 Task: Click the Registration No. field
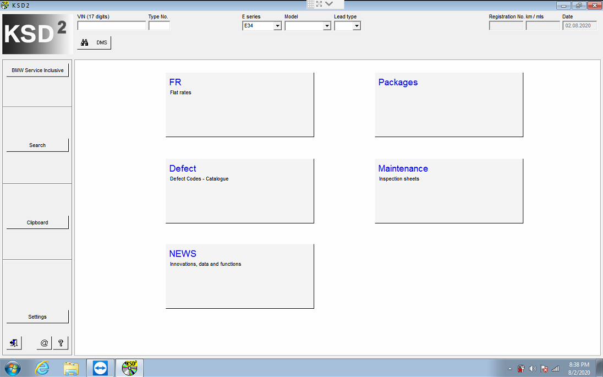click(x=506, y=26)
